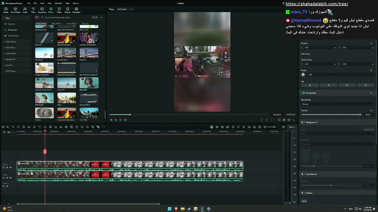
Task: Open the Windows Start menu
Action: (170, 209)
